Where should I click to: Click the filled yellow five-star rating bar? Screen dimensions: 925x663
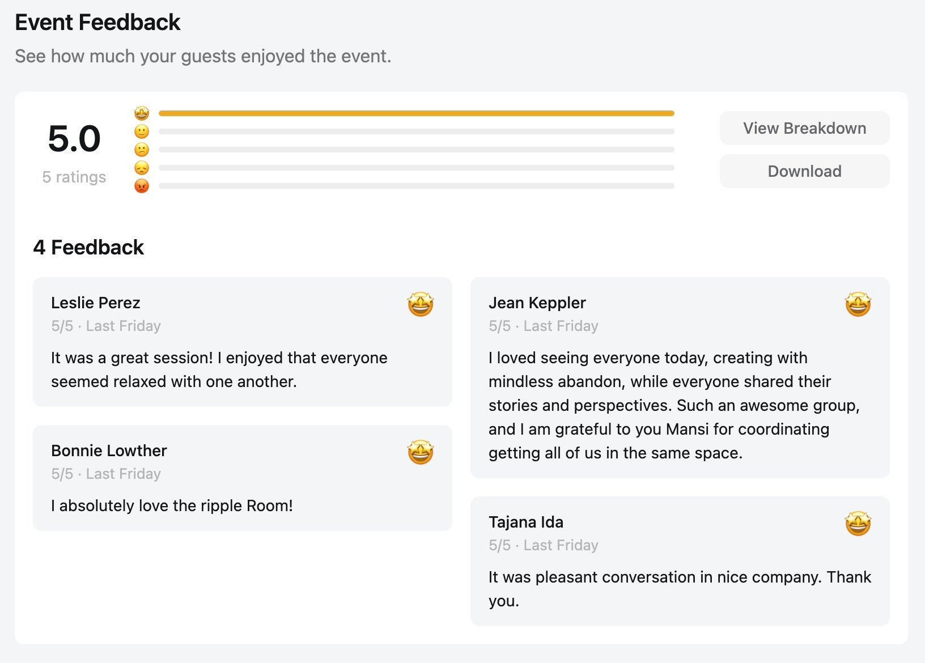pyautogui.click(x=416, y=113)
